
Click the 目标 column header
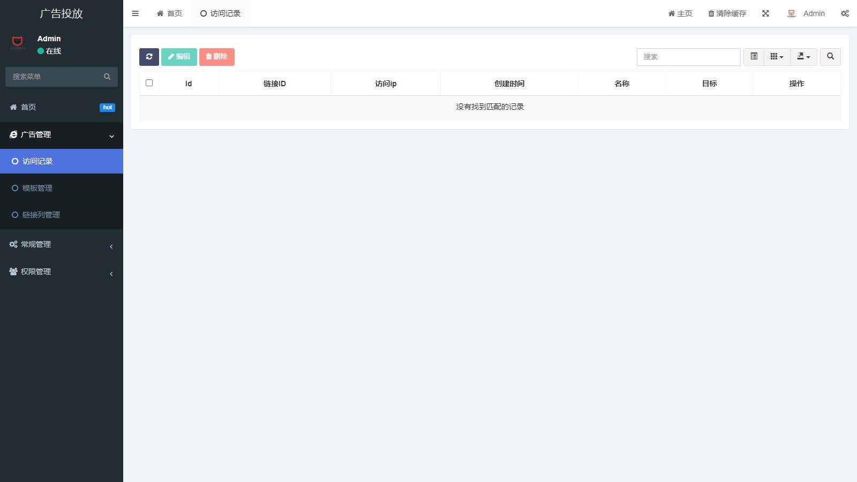(x=709, y=84)
